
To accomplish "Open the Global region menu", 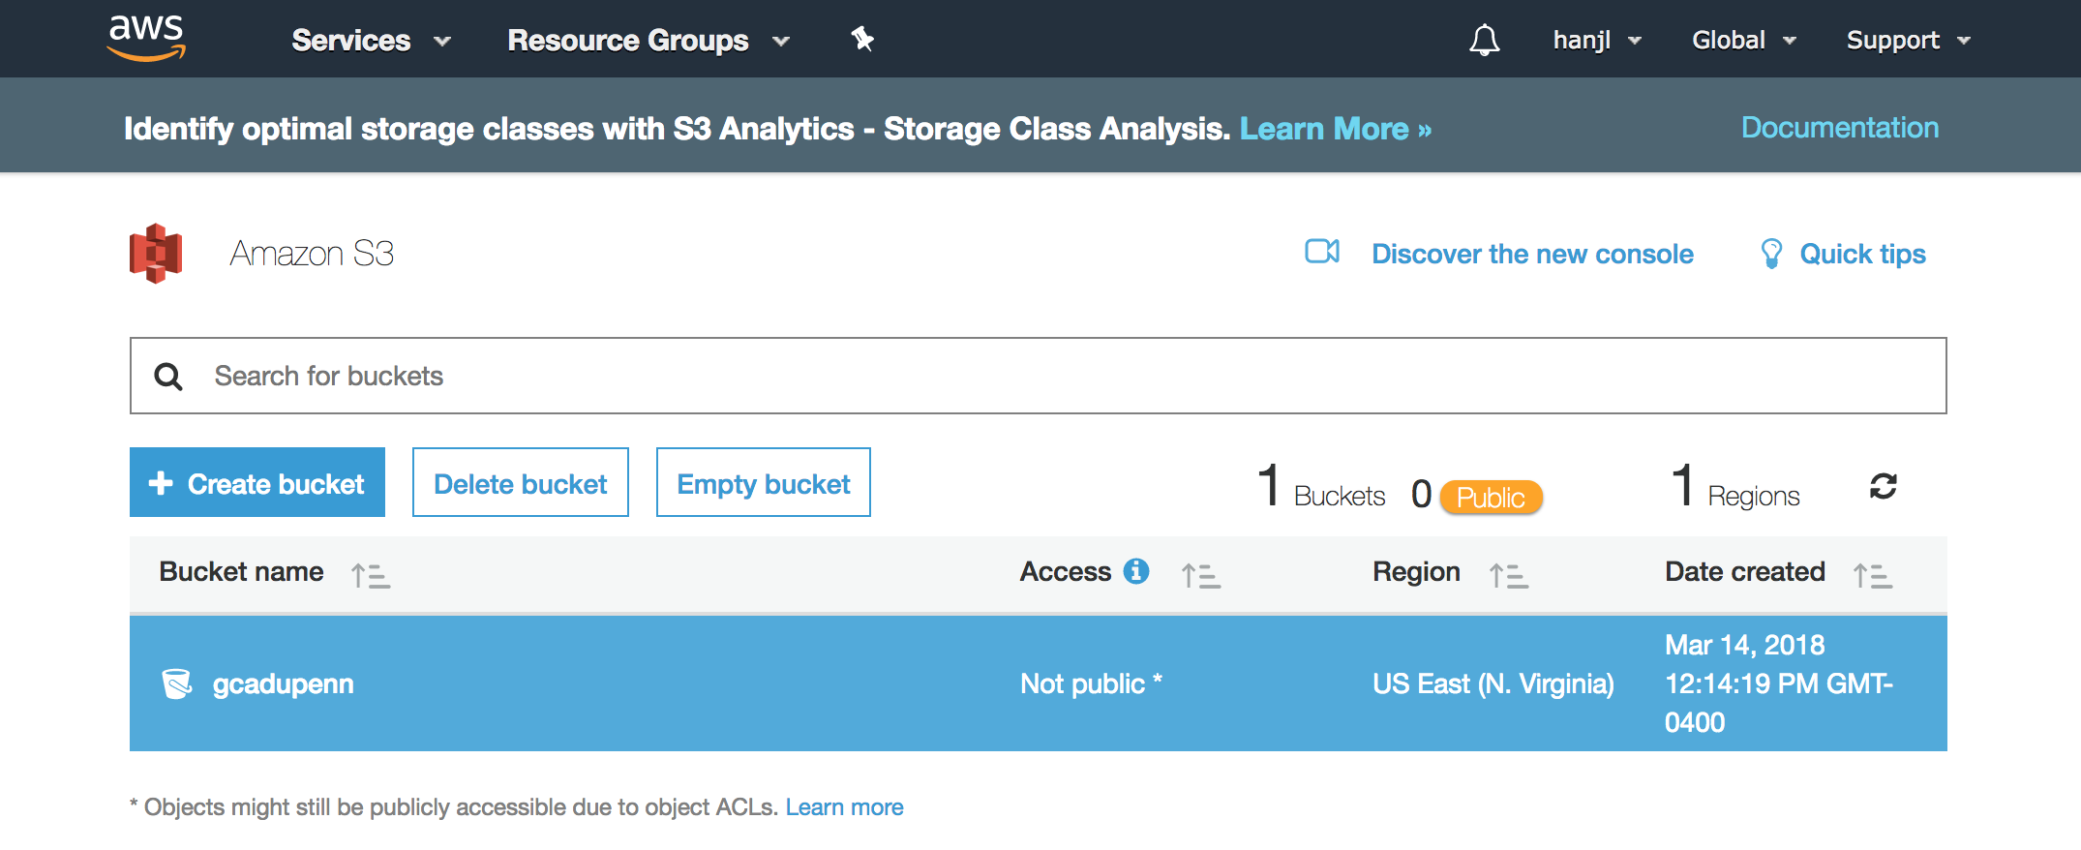I will tap(1743, 41).
